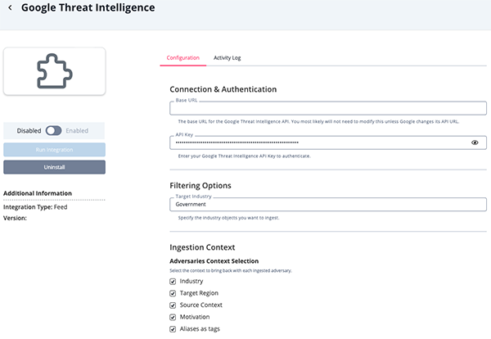Click the Ingestion Context heading
Viewport: 491px width, 339px height.
point(202,247)
